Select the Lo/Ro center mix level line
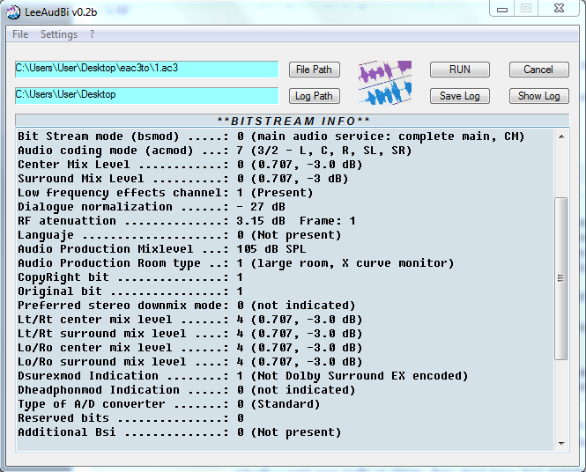This screenshot has width=586, height=472. tap(189, 348)
